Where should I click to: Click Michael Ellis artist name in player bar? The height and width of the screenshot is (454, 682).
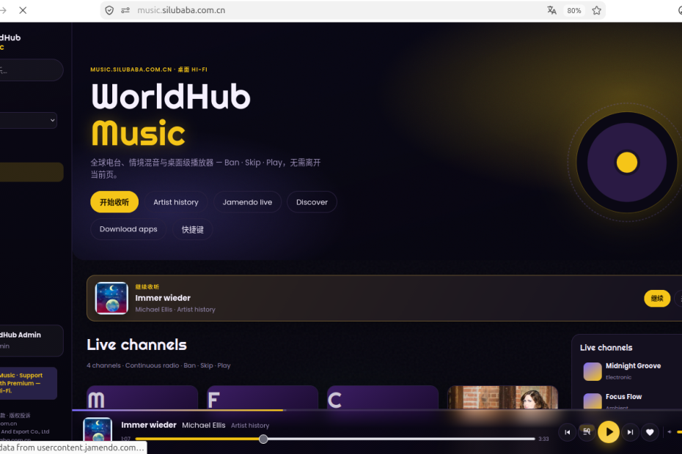[204, 425]
